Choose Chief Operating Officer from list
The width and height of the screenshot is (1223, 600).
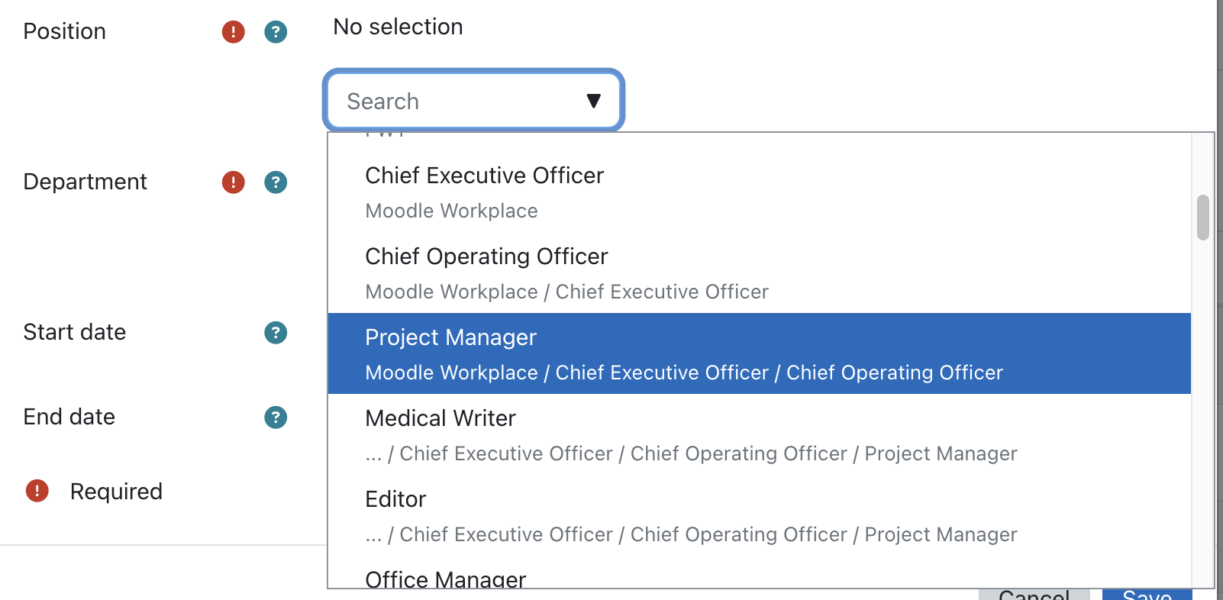(759, 273)
